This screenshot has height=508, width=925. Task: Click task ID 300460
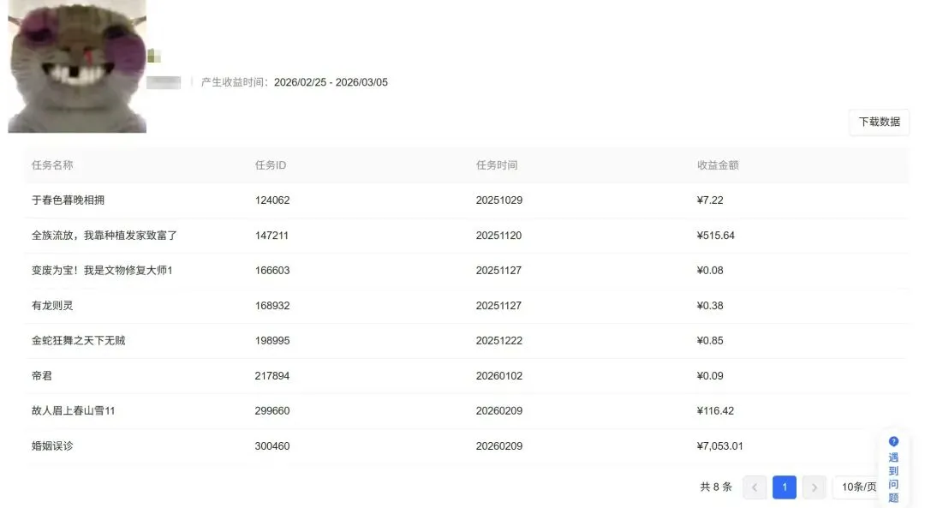(272, 446)
